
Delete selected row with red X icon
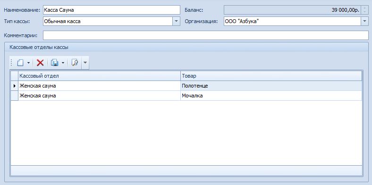pos(40,63)
